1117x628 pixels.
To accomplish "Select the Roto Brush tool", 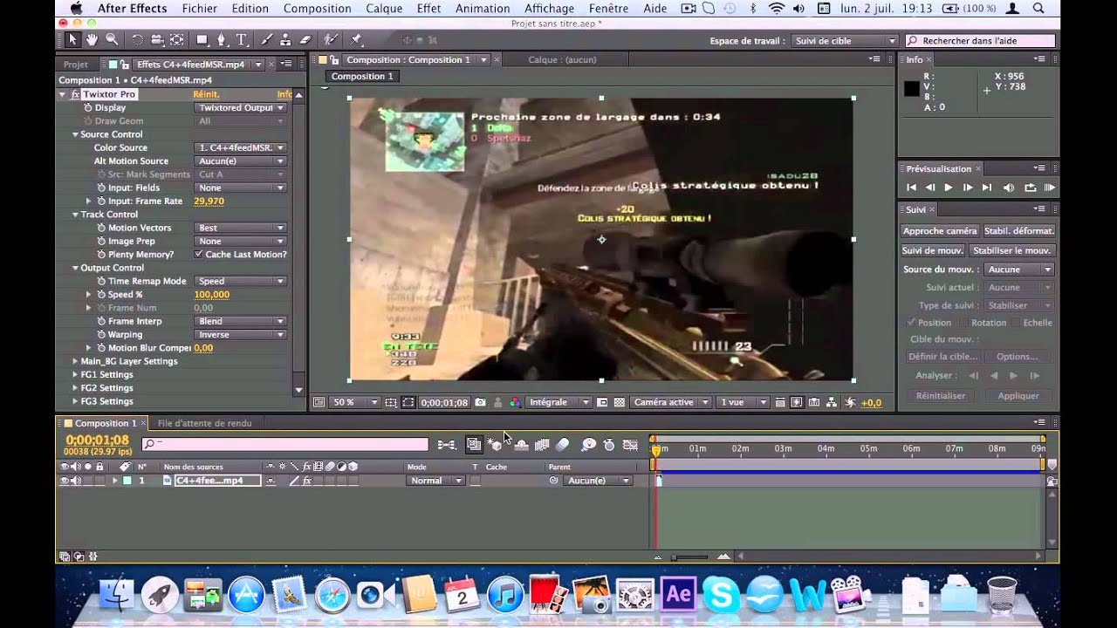I will [331, 39].
